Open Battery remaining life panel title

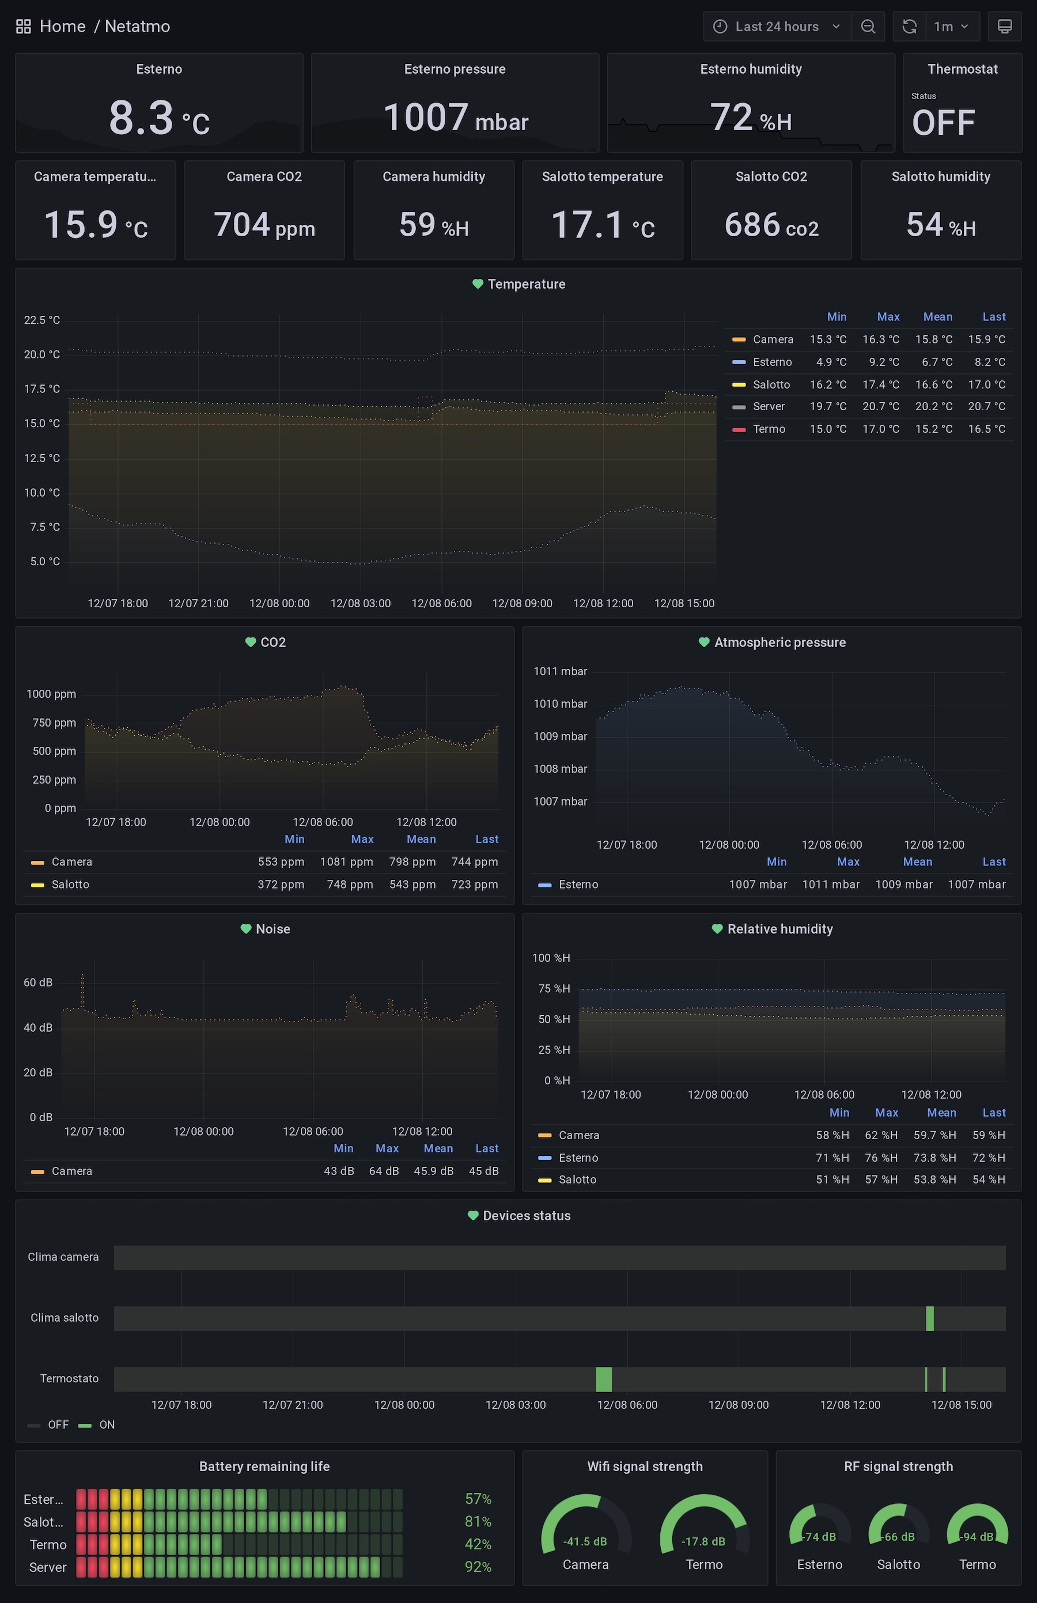[264, 1466]
